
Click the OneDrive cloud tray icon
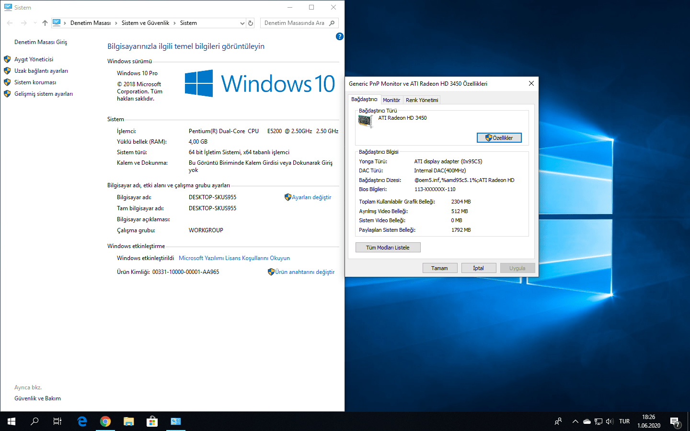click(x=587, y=421)
